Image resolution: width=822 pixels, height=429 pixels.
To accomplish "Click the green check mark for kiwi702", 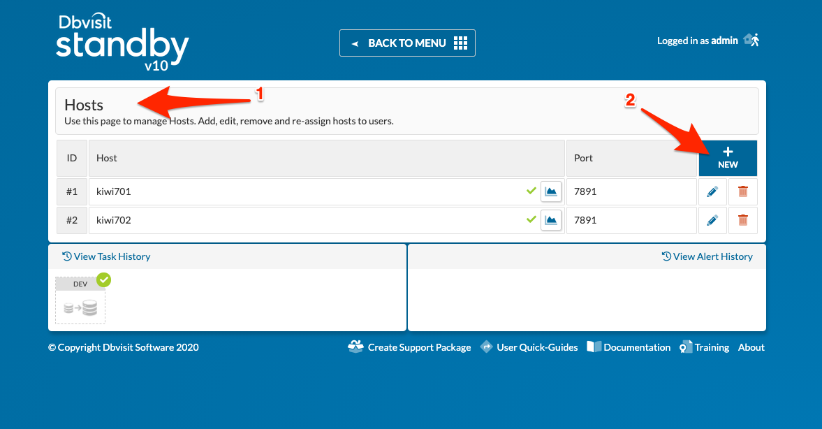I will click(x=531, y=219).
